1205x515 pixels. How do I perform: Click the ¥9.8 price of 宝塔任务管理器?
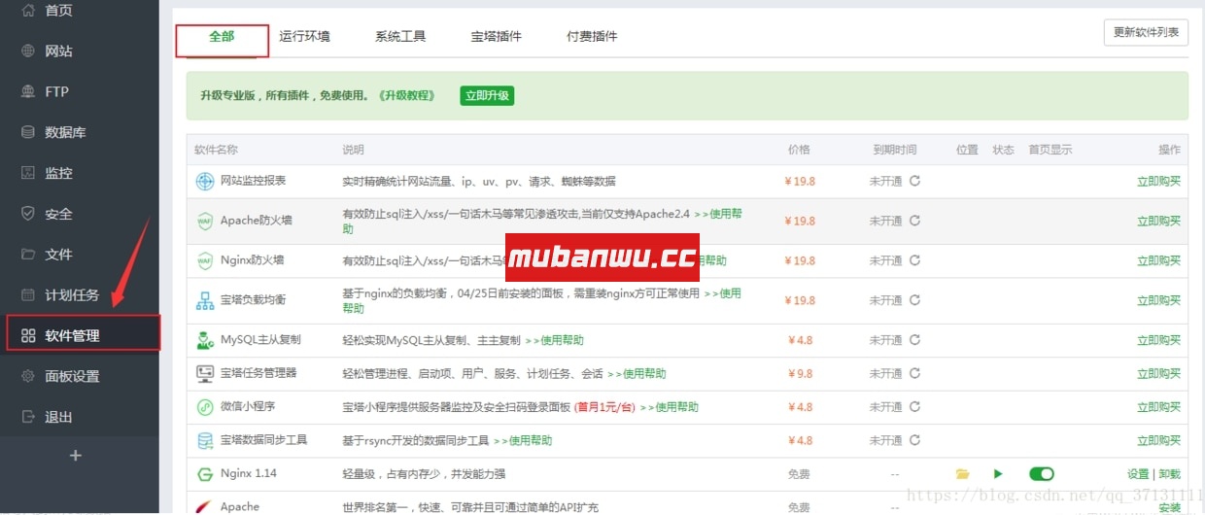(x=800, y=373)
